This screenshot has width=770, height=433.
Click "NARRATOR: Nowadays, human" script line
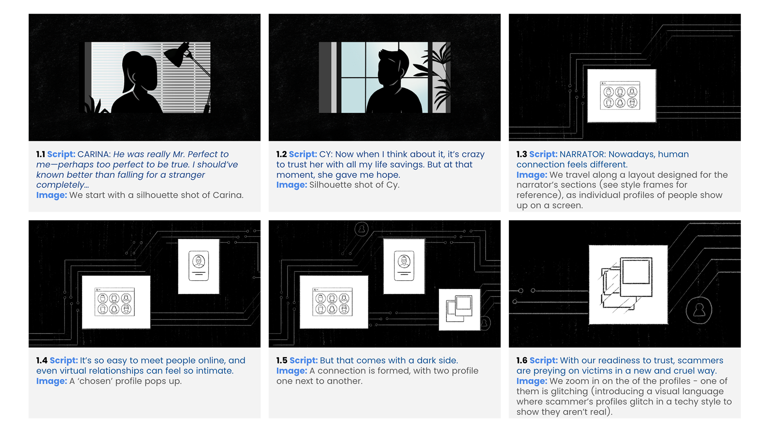tap(624, 154)
